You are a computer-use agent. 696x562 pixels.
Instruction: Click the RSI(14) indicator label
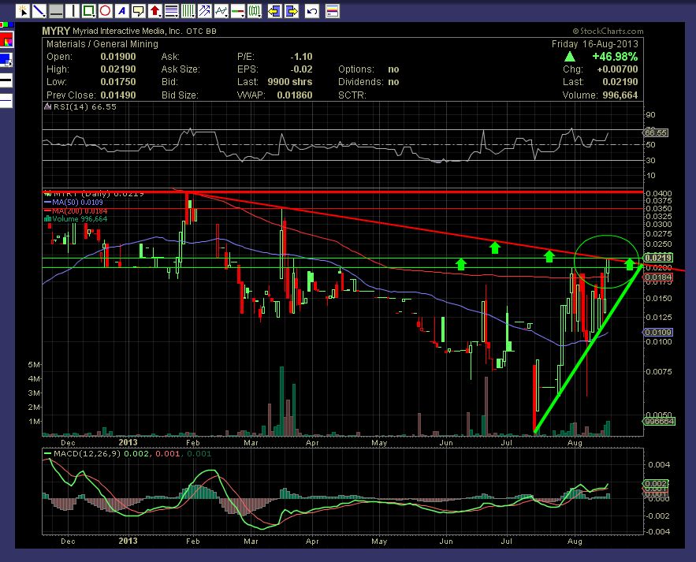pyautogui.click(x=85, y=107)
